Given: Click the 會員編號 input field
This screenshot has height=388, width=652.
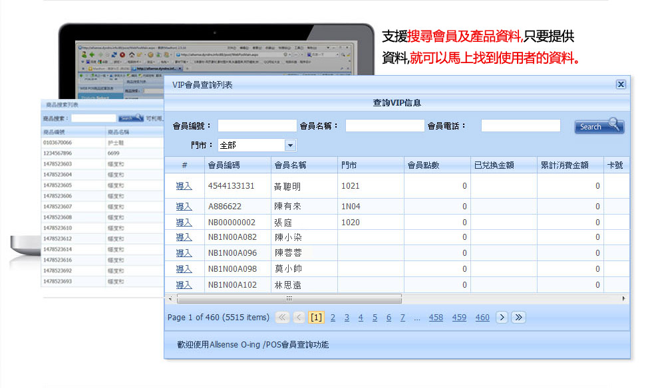Looking at the screenshot, I should coord(257,126).
